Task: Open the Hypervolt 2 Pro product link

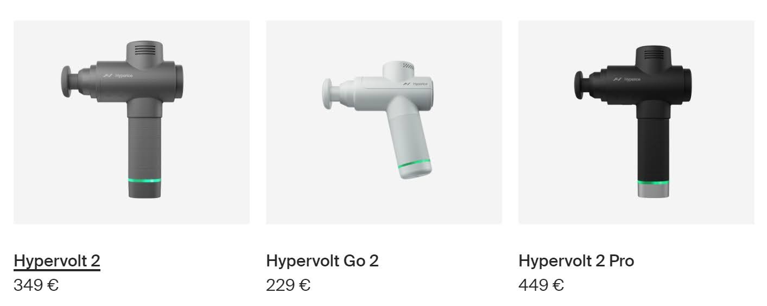Action: click(x=576, y=261)
